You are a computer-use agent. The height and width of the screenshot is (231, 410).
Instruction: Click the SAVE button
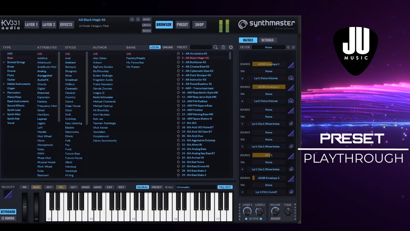(146, 20)
